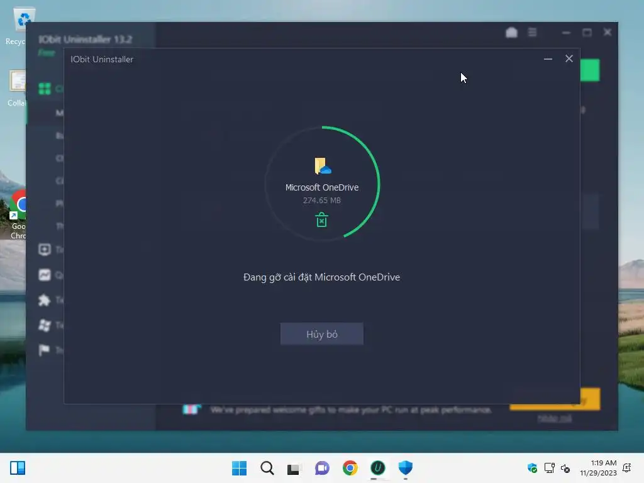Select the green grid Programs icon in sidebar
The image size is (644, 483).
pyautogui.click(x=45, y=89)
